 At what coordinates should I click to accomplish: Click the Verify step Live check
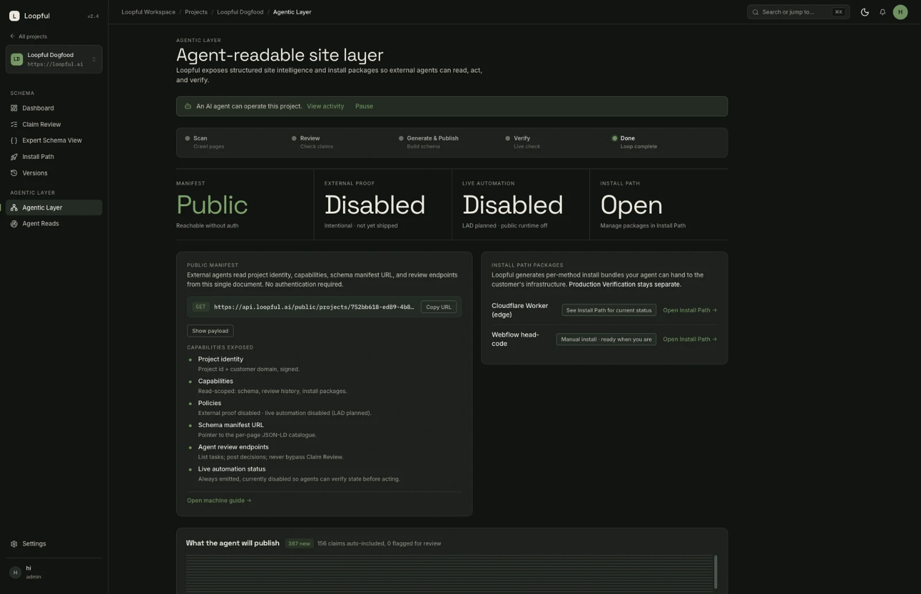point(523,142)
